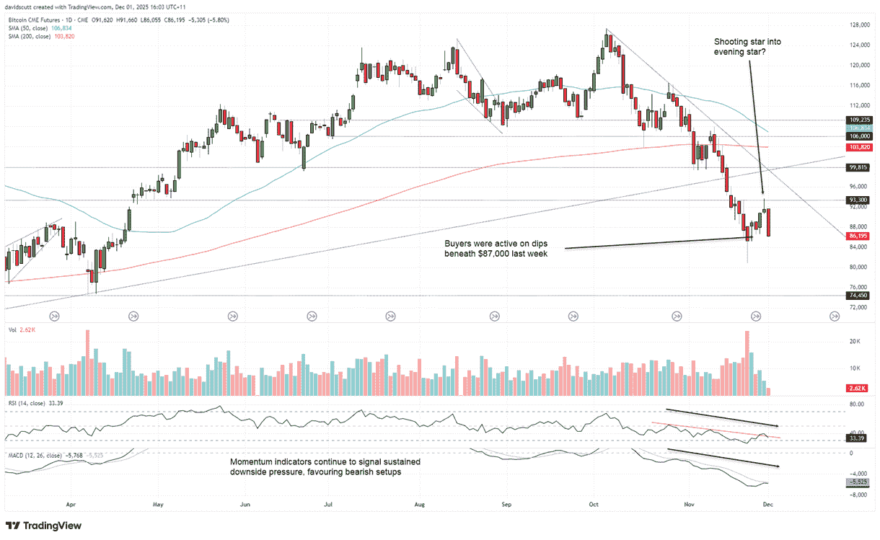
Task: Click the rollover marker just before June
Action: (232, 316)
